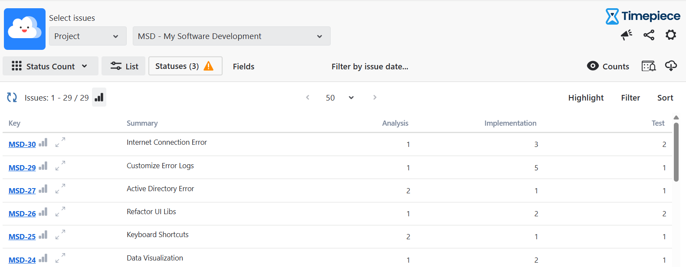Open the MSD-27 issue link
686x267 pixels.
pos(22,191)
